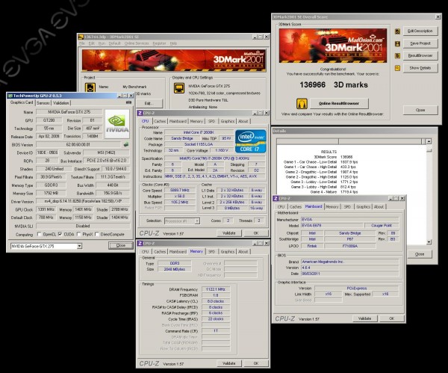448x373 pixels.
Task: Click the Edit Description icon in score window
Action: (x=397, y=31)
